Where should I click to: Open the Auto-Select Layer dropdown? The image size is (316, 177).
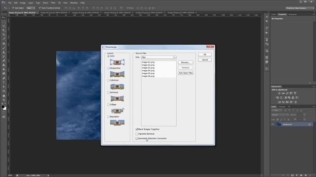[31, 8]
